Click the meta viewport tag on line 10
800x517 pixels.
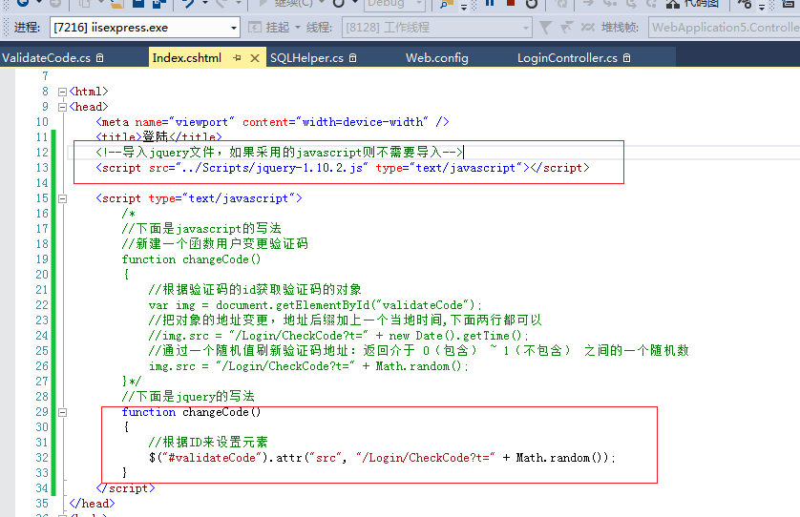tap(272, 122)
